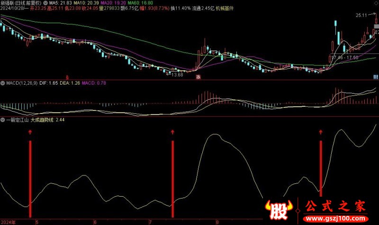The width and height of the screenshot is (379, 225).
Task: Click the MA10: 20.39 label
Action: click(x=86, y=3)
